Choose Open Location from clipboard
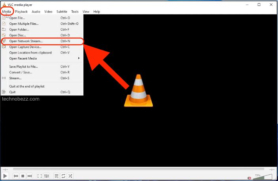This screenshot has width=278, height=181. tap(42, 53)
